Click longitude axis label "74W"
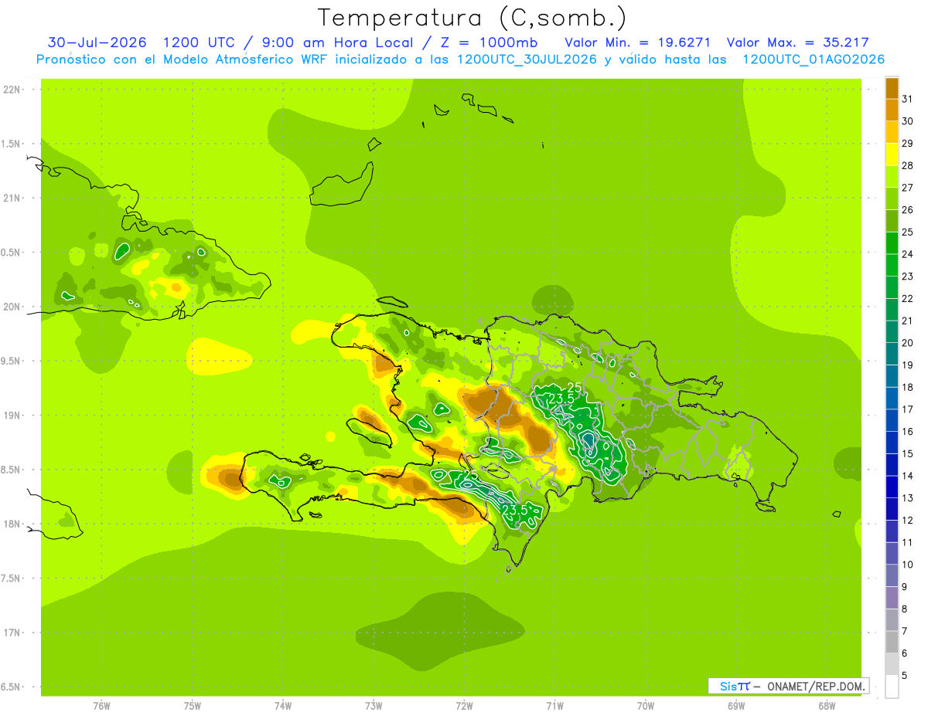 pos(283,706)
